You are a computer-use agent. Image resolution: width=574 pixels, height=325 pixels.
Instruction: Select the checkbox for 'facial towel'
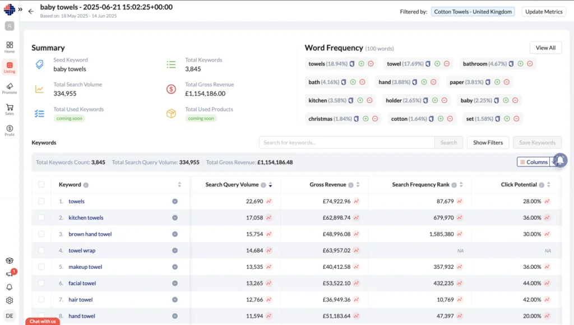pyautogui.click(x=41, y=283)
